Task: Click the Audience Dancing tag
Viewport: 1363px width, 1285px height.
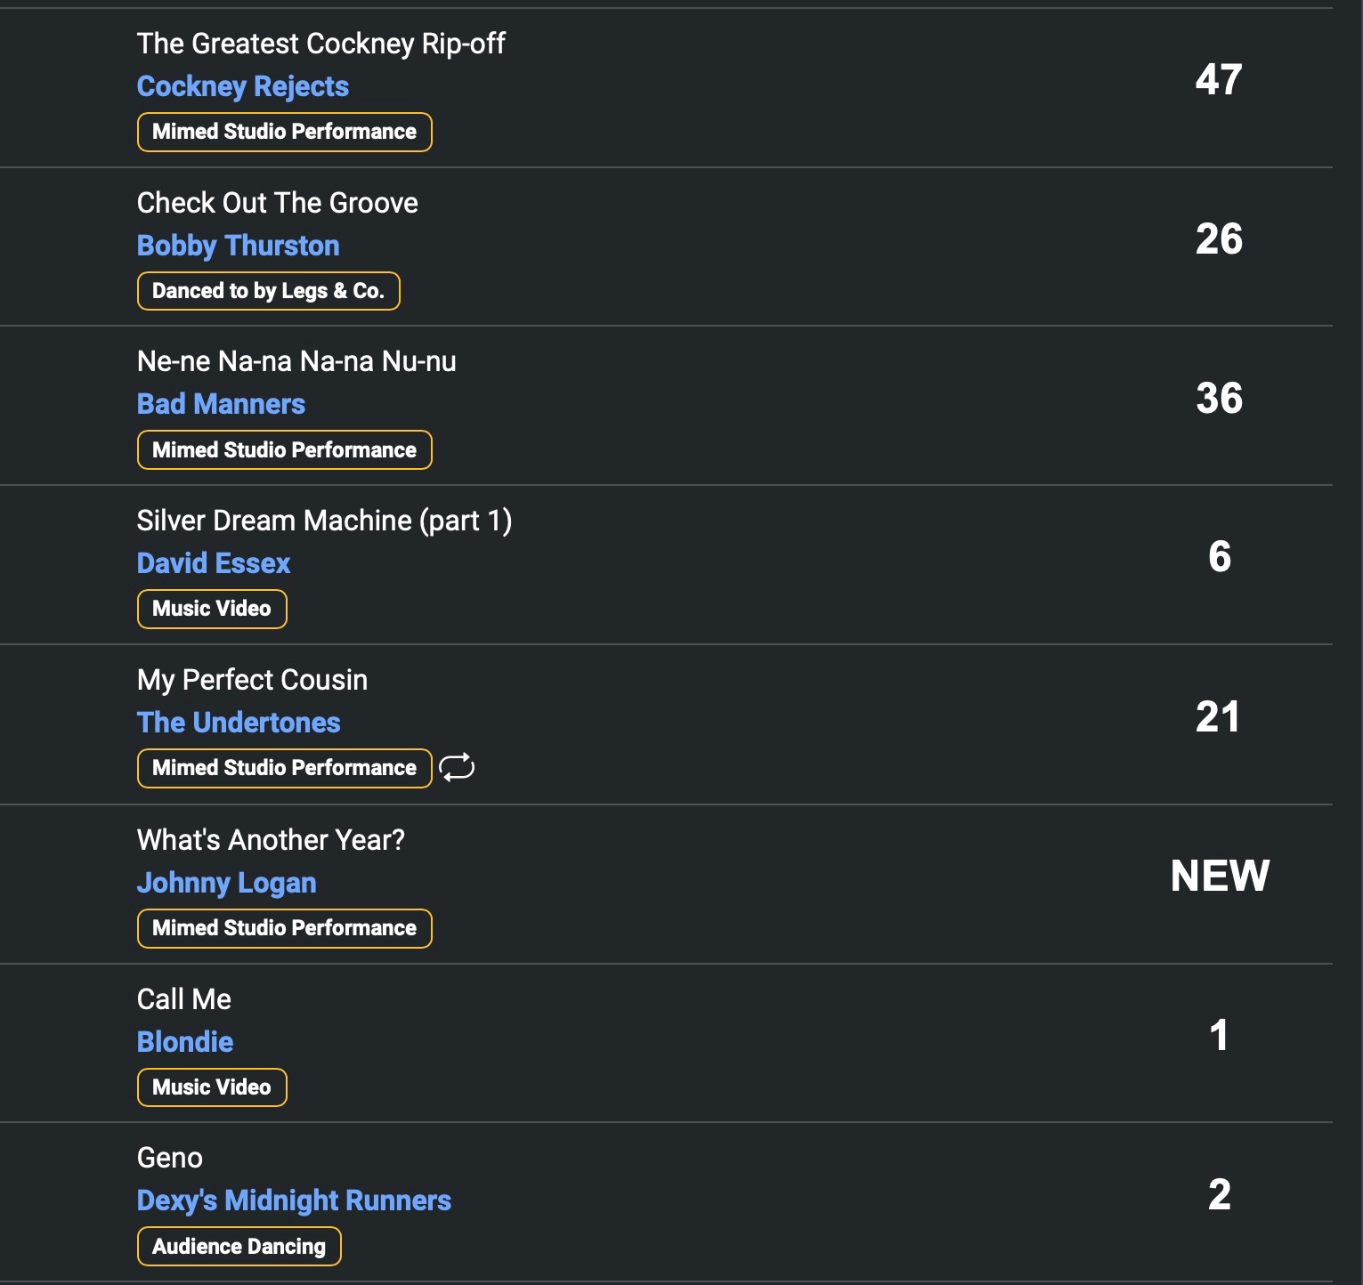Action: point(239,1246)
